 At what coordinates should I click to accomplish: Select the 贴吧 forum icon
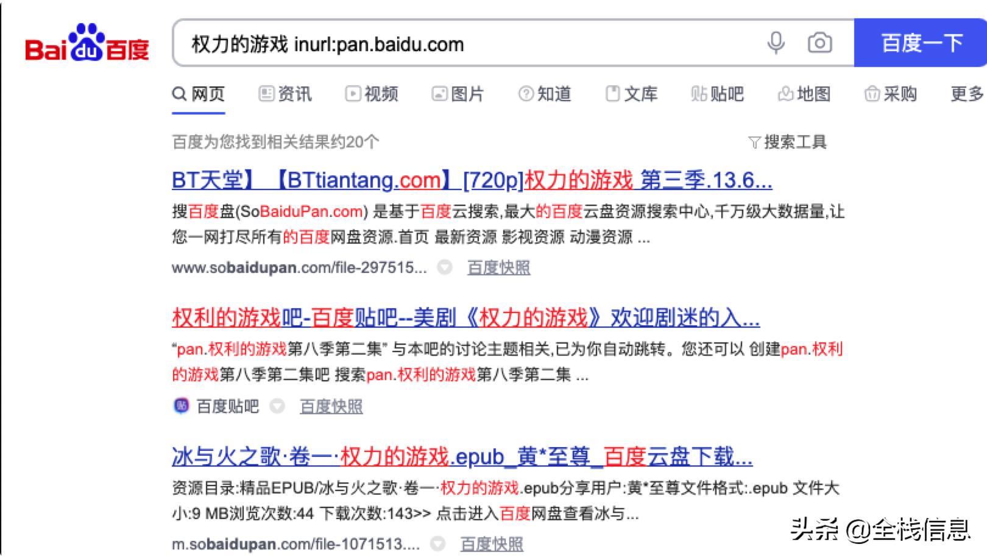pyautogui.click(x=699, y=94)
